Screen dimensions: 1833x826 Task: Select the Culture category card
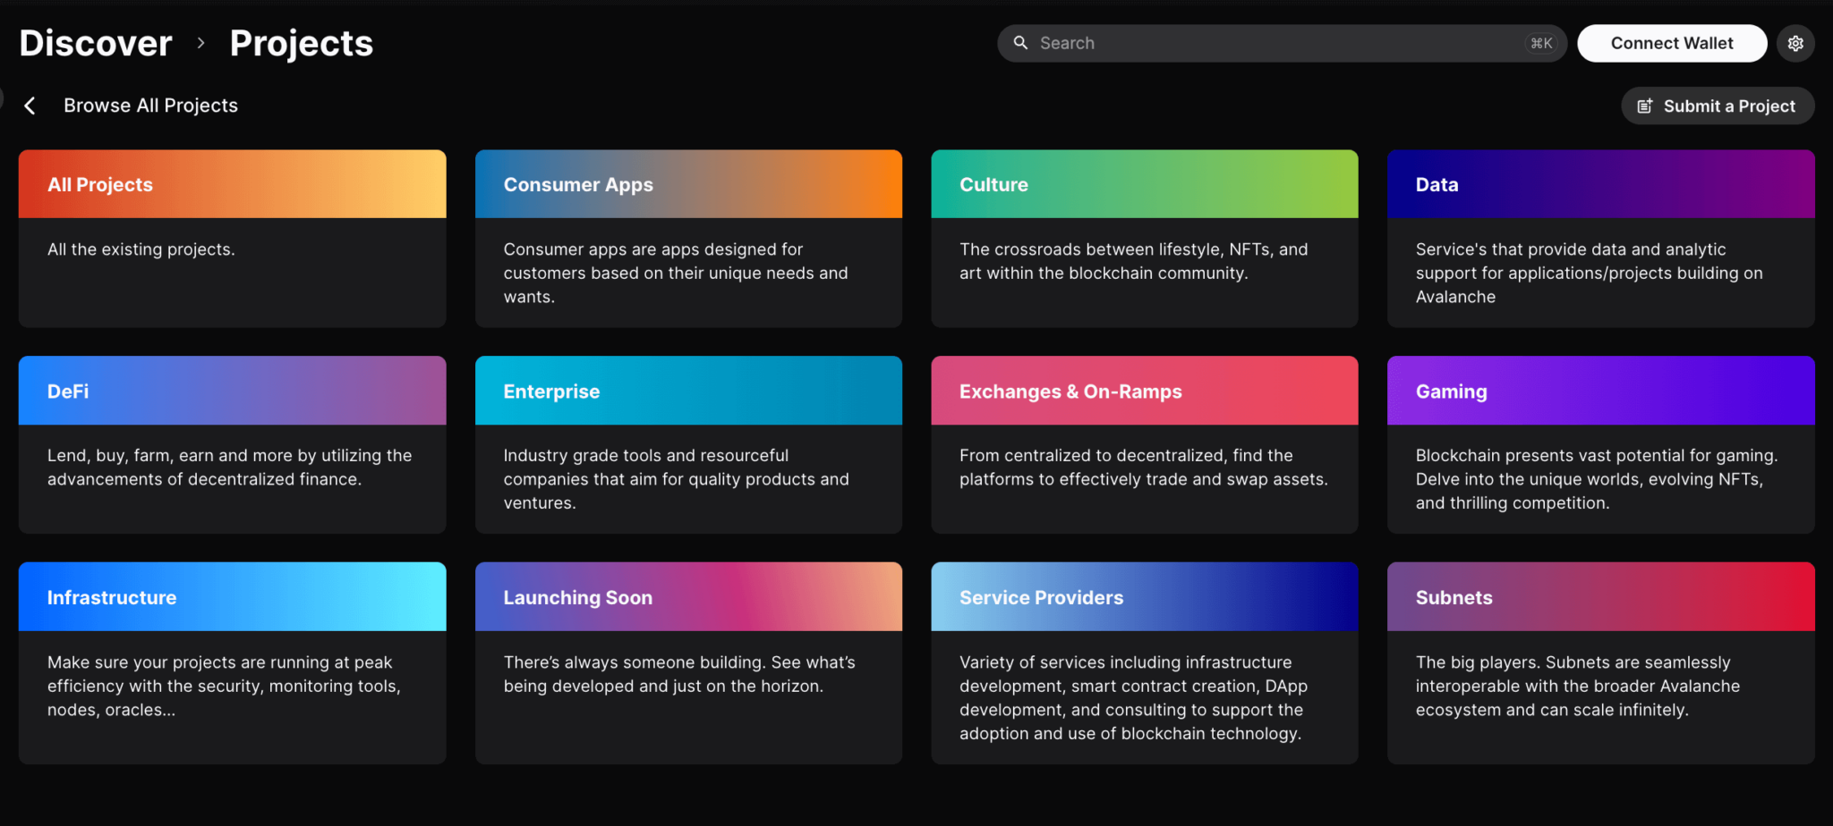(x=1144, y=238)
